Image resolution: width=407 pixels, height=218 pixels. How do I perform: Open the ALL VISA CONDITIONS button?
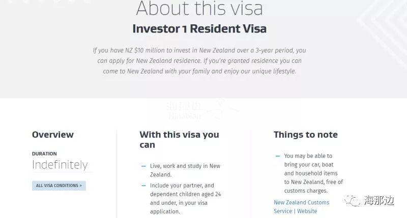tap(59, 186)
